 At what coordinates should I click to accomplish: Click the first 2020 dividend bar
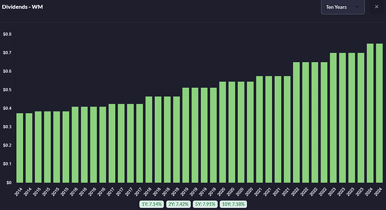coord(223,132)
